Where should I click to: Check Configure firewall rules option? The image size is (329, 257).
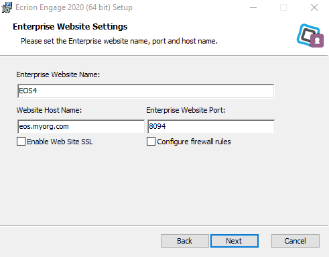[x=151, y=142]
